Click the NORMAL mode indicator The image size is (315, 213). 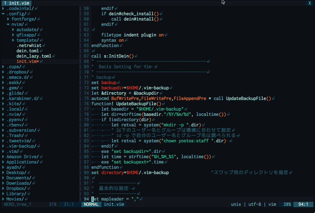(91, 205)
